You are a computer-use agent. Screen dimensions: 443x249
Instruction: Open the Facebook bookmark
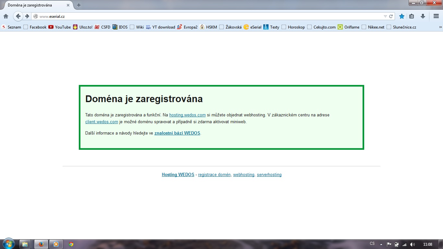35,27
